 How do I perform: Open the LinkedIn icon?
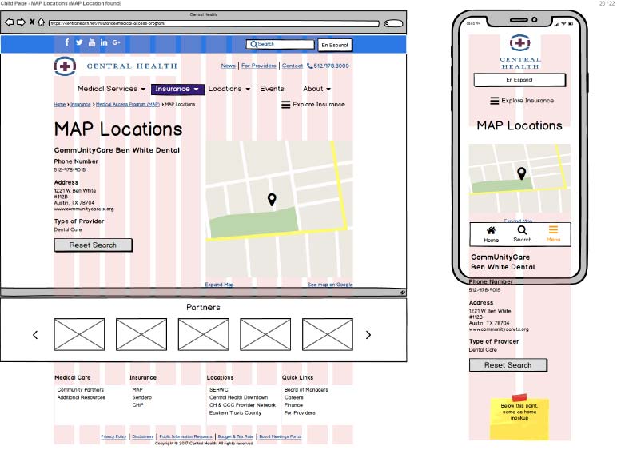[103, 42]
